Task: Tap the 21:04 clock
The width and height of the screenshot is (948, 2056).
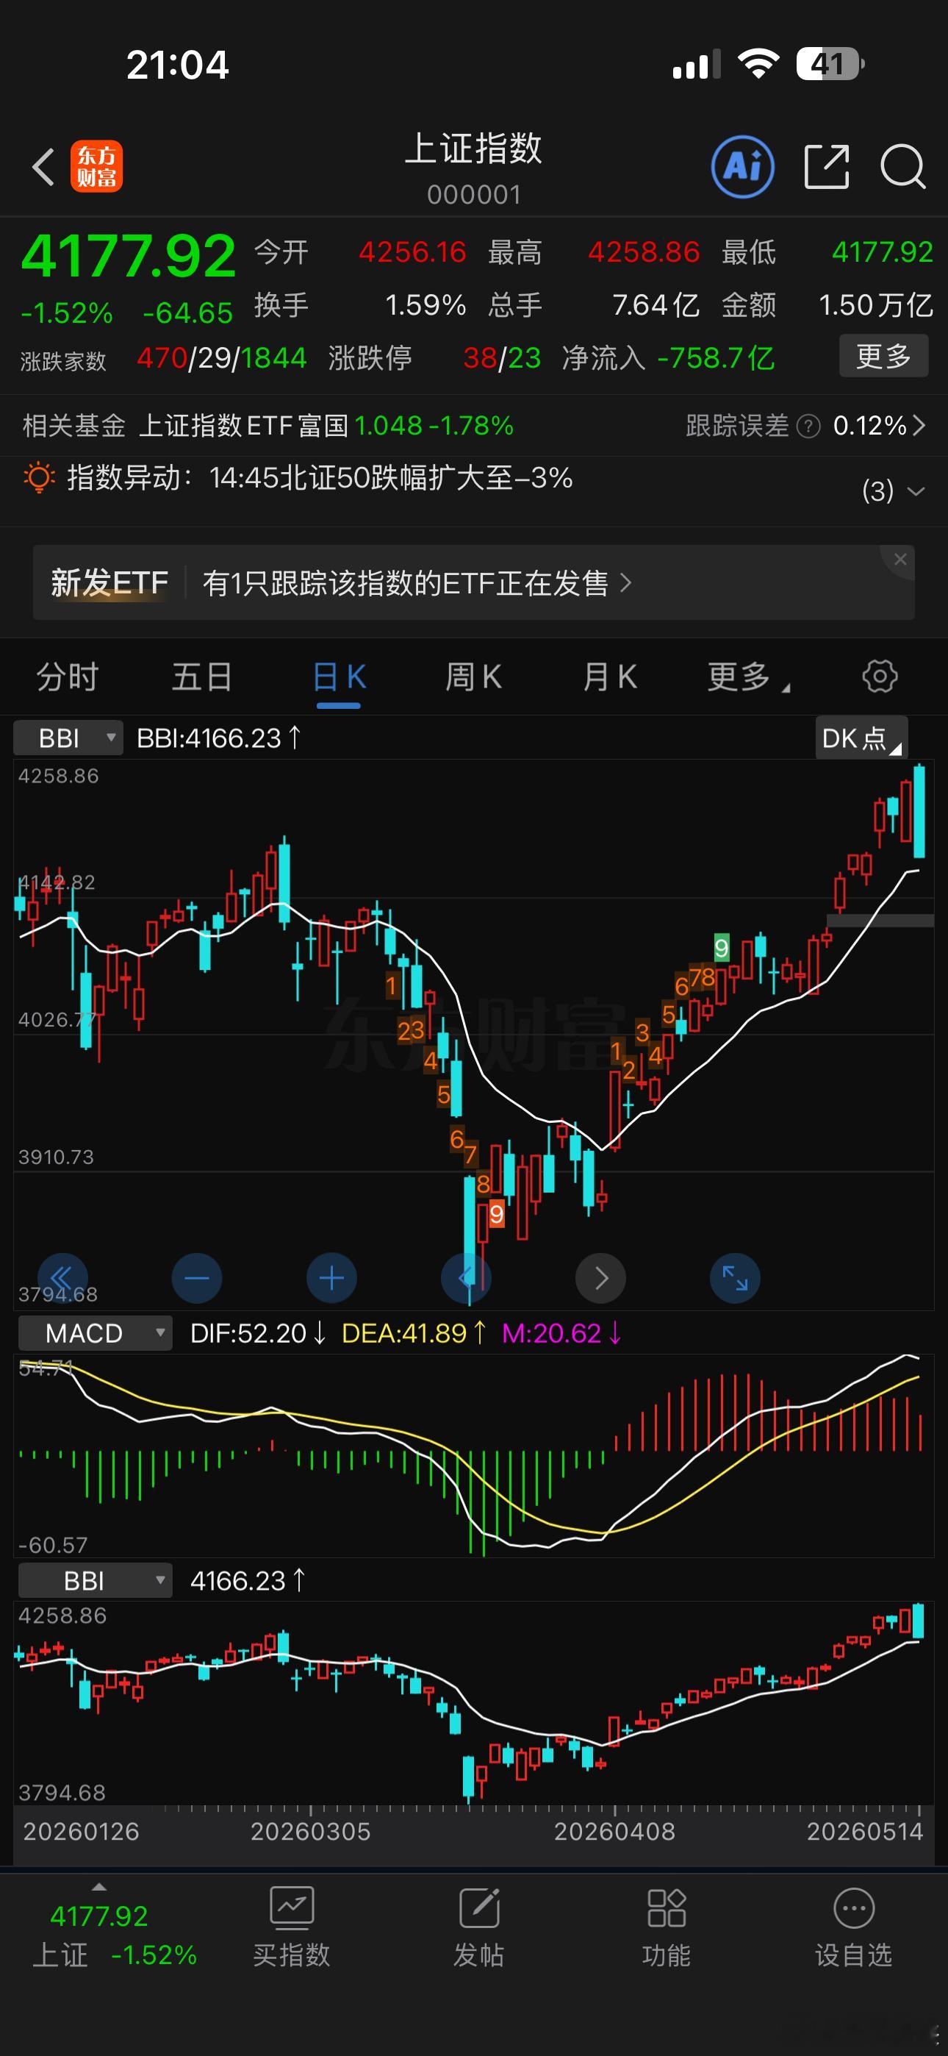Action: (x=177, y=65)
